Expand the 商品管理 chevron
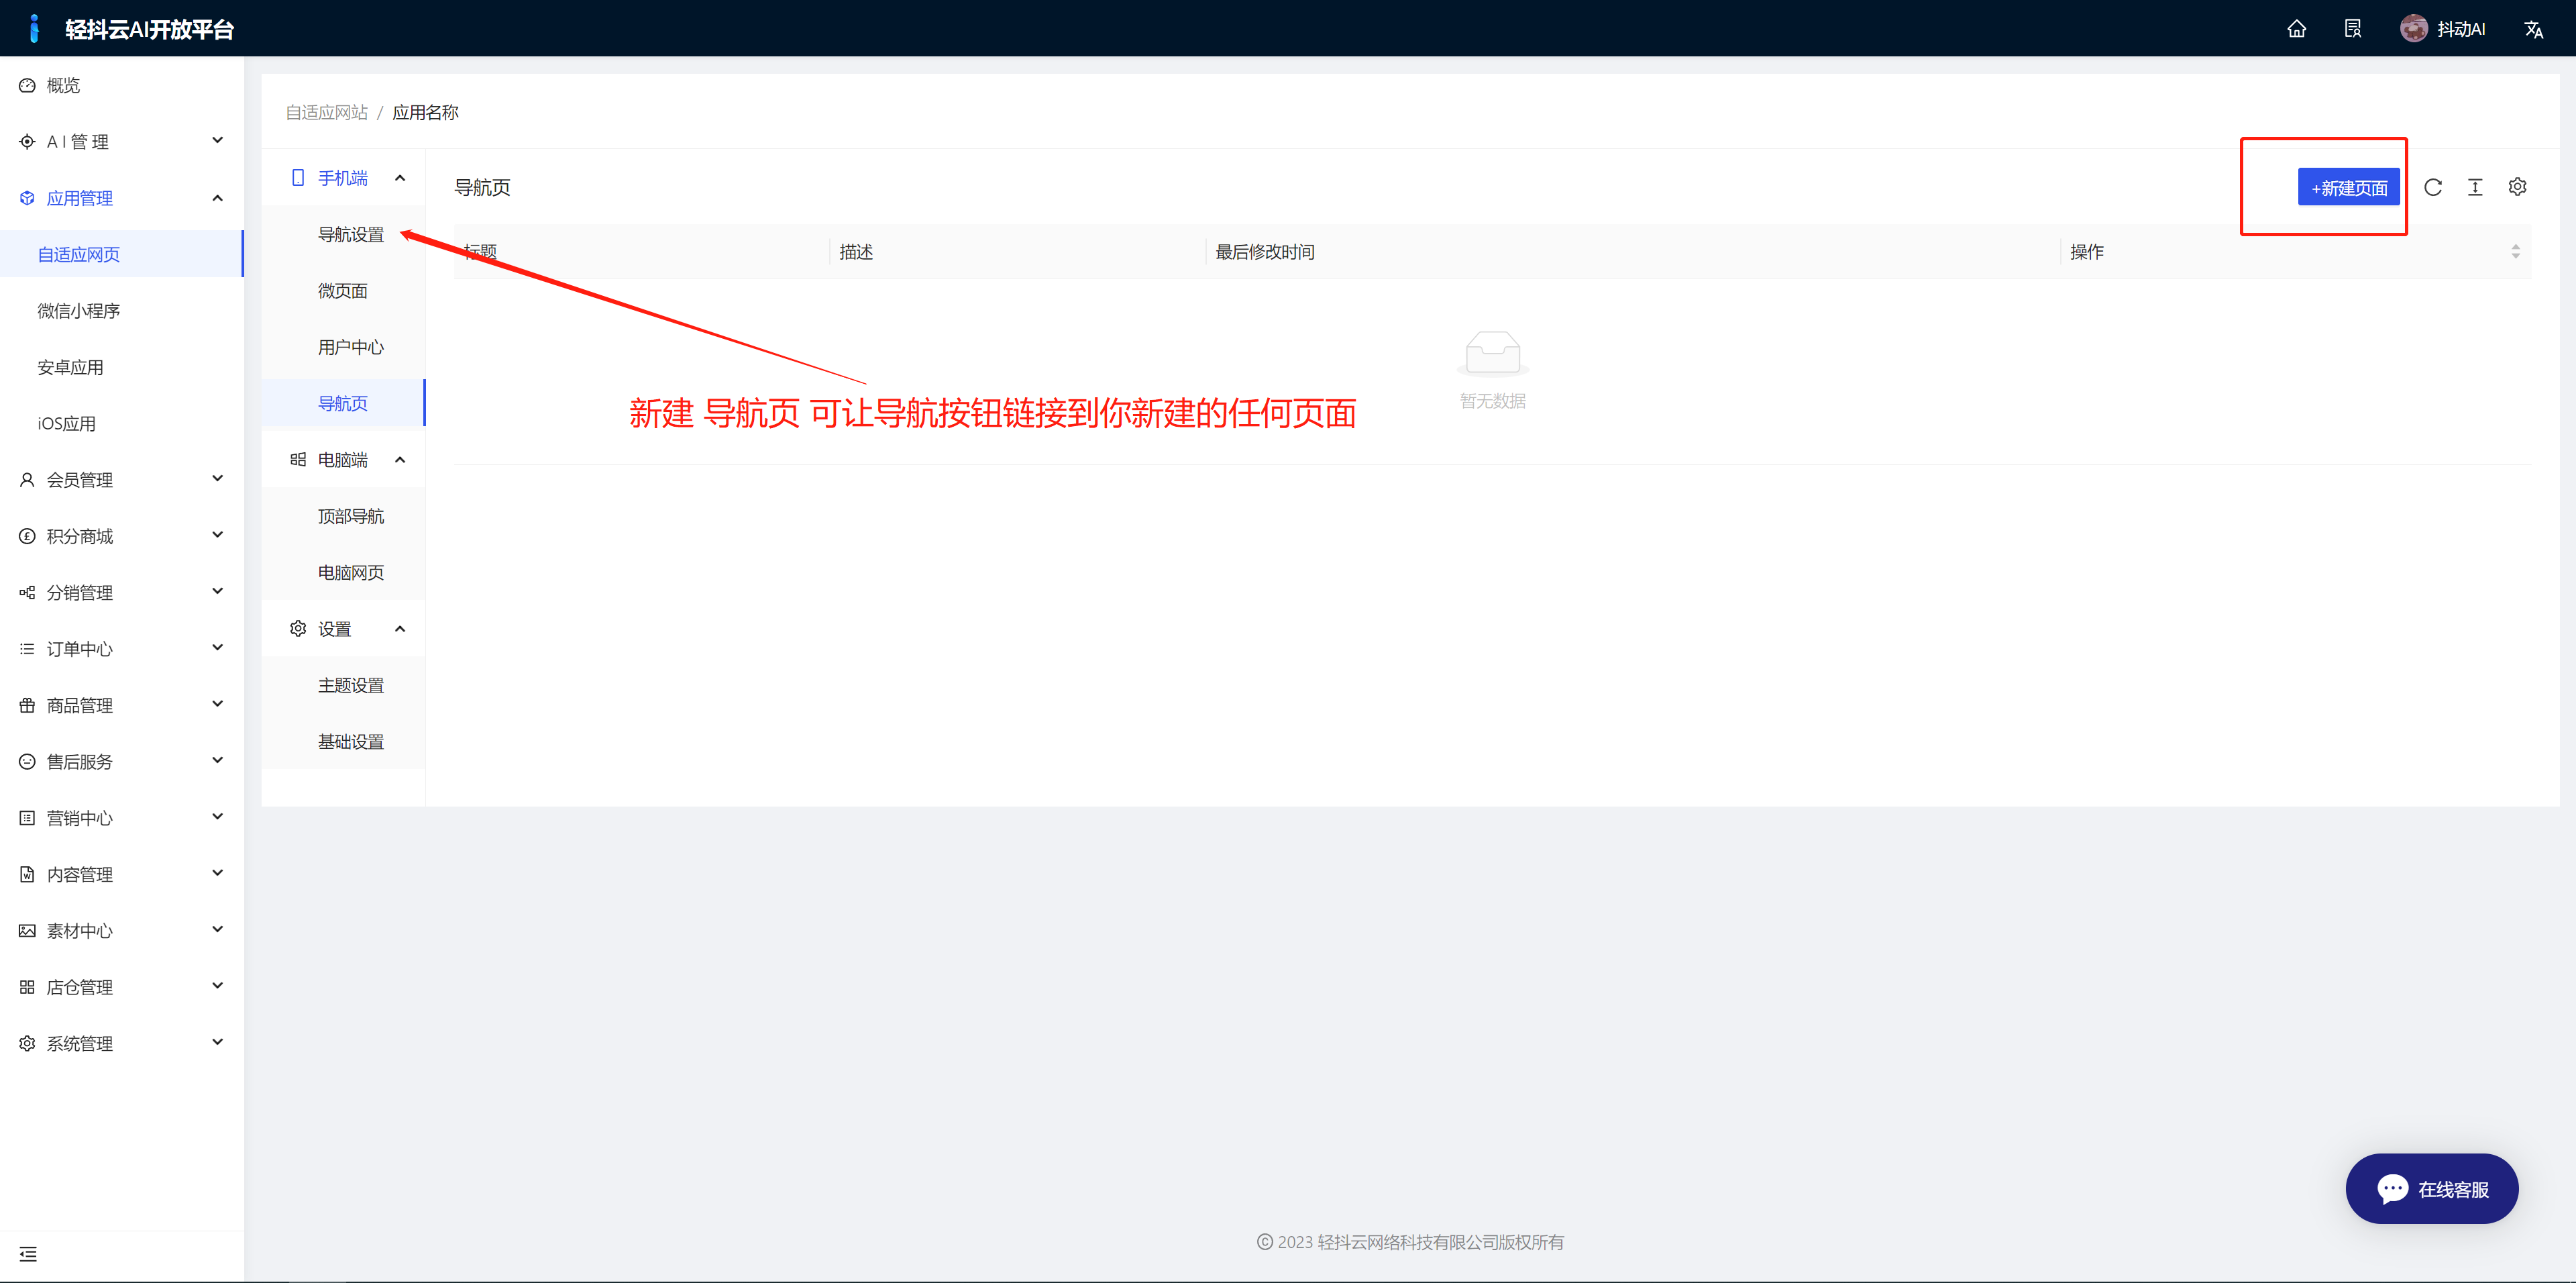This screenshot has height=1283, width=2576. [x=218, y=704]
